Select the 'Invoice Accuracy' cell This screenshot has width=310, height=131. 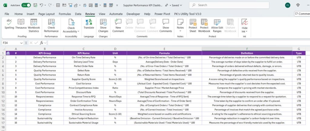pos(84,110)
